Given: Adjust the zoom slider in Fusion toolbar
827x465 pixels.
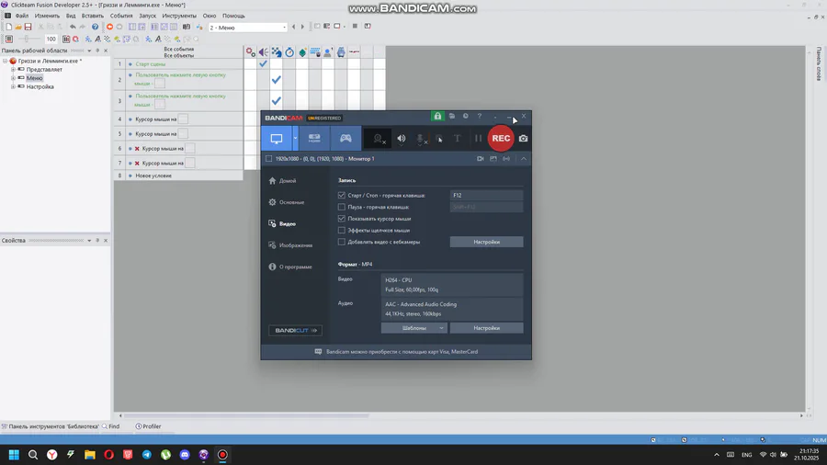Looking at the screenshot, I should coord(28,39).
